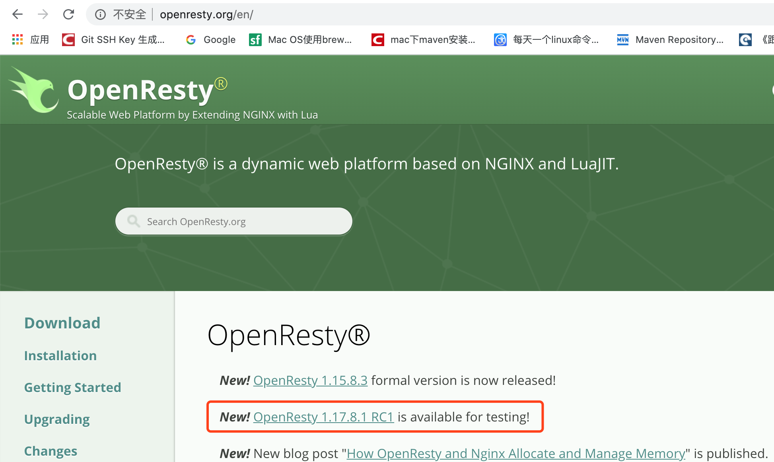Open the mac maven install bookmark
The height and width of the screenshot is (462, 774).
424,39
